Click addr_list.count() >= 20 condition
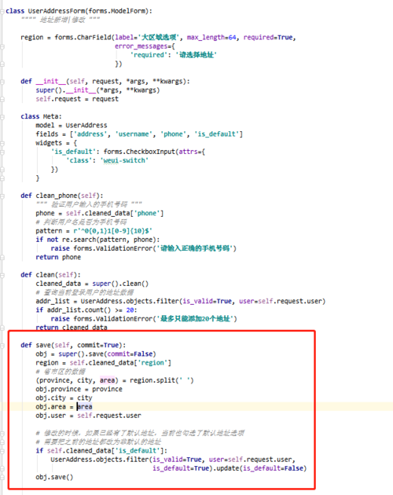Screen dimensions: 393x495 pos(90,310)
